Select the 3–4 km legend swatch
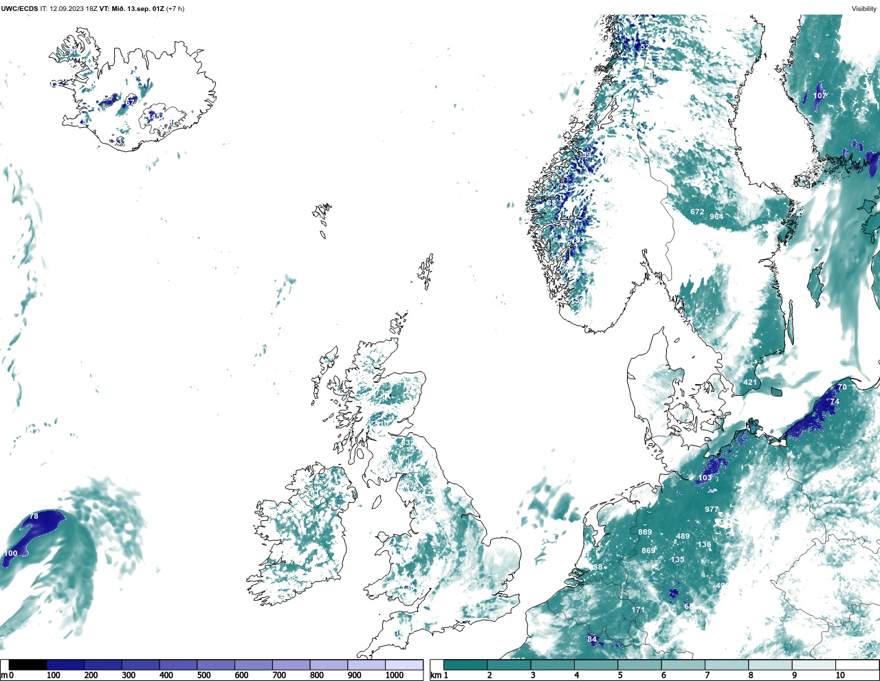The image size is (880, 681). [x=553, y=665]
